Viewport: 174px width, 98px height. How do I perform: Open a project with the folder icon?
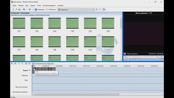[16, 10]
